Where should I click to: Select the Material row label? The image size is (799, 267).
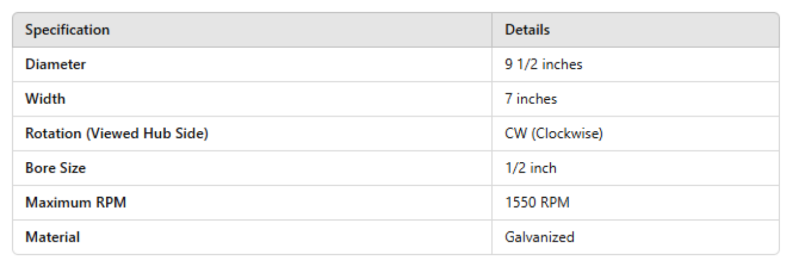(52, 237)
